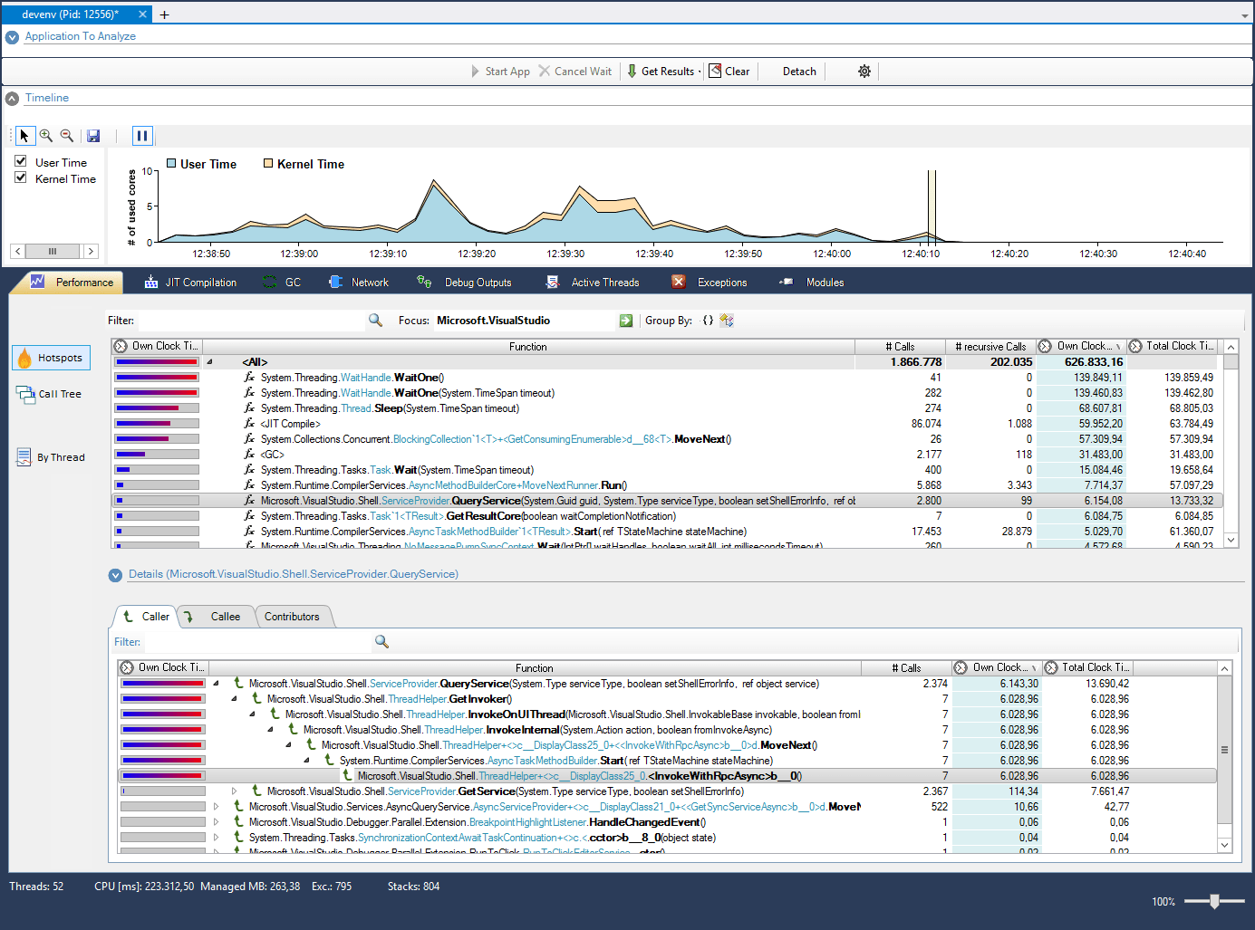Click the function icon of the <GC> row
The width and height of the screenshot is (1255, 930).
click(x=249, y=455)
